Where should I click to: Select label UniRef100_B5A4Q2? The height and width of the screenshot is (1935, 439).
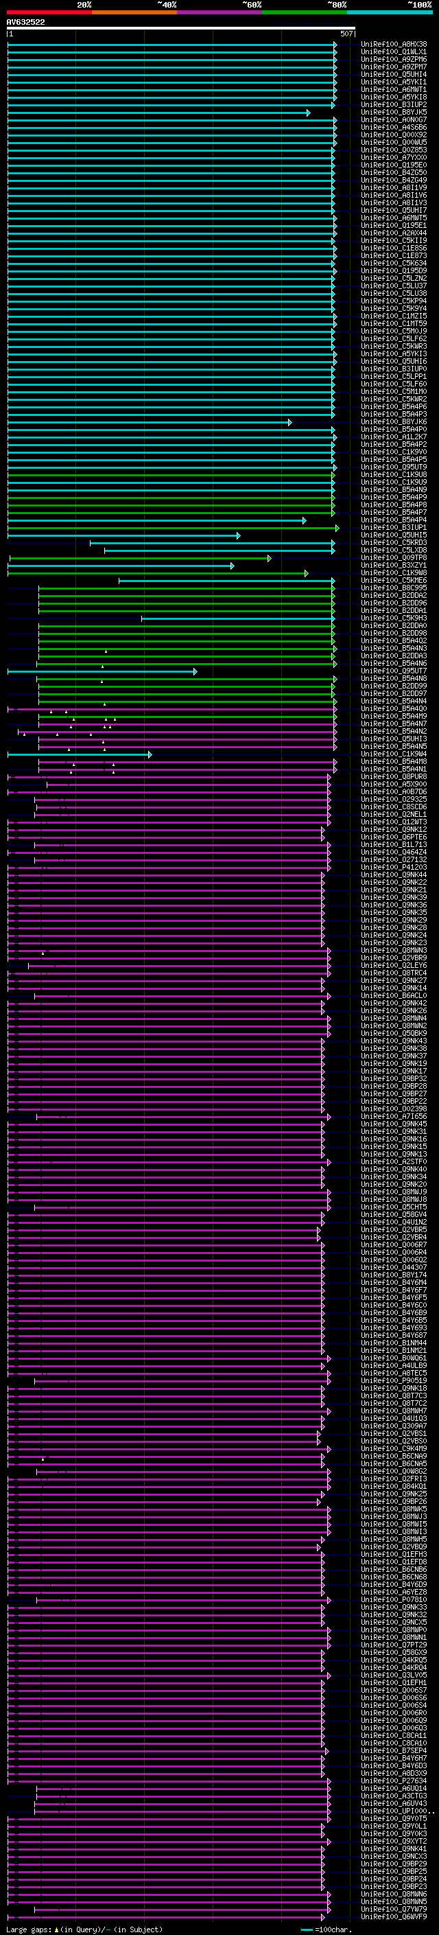coord(394,640)
